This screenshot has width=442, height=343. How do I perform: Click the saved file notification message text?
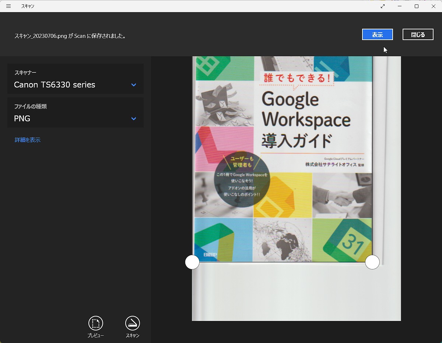pyautogui.click(x=70, y=36)
